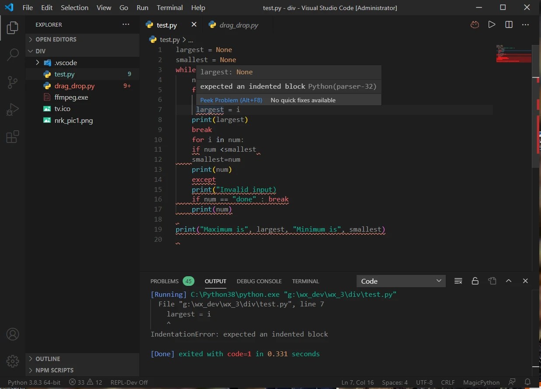Viewport: 541px width, 389px height.
Task: Open the output channel dropdown showing Code
Action: click(401, 281)
